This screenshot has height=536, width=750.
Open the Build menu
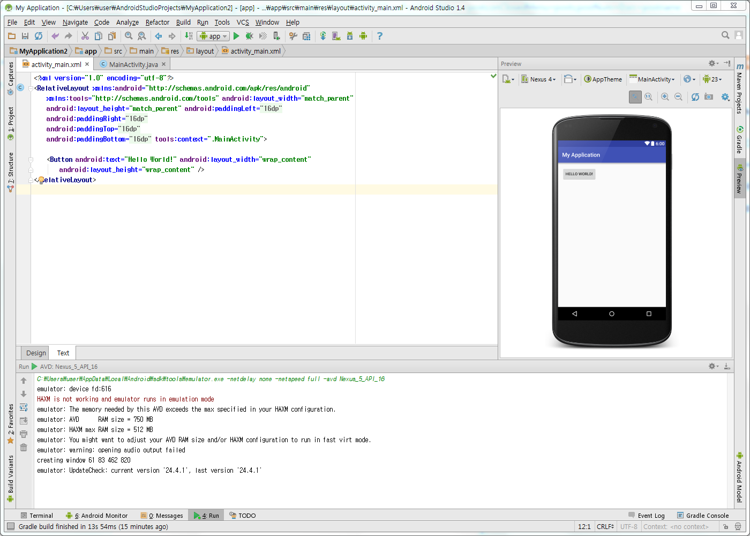pyautogui.click(x=183, y=23)
